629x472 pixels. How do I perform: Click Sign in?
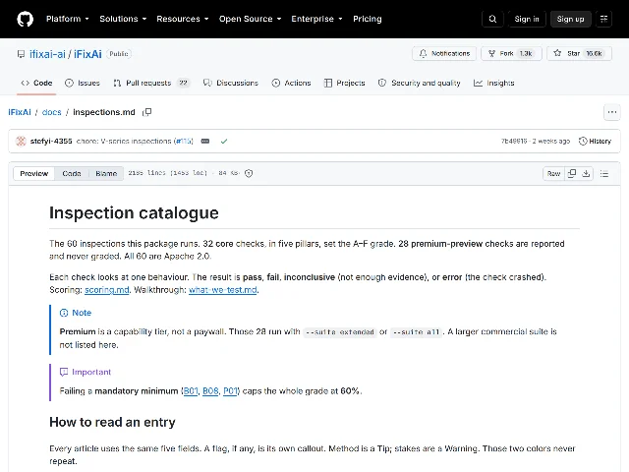(x=527, y=19)
